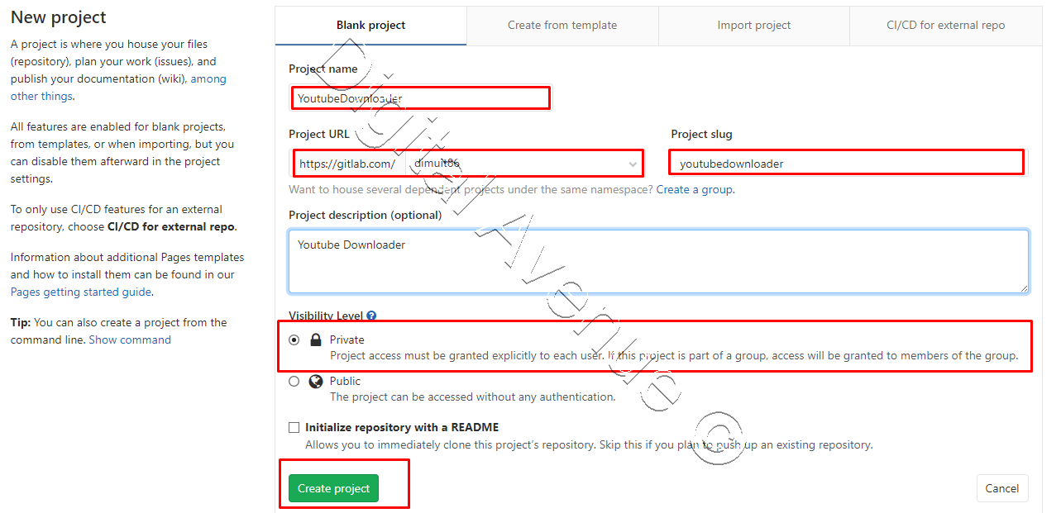Click the lock icon beside Private
This screenshot has width=1061, height=513.
pyautogui.click(x=315, y=340)
